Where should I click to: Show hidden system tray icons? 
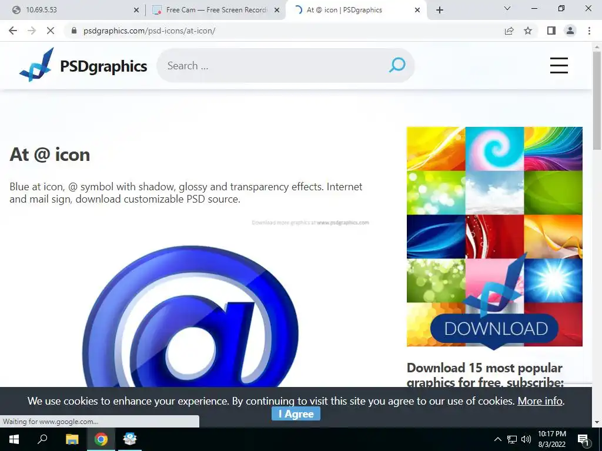pyautogui.click(x=497, y=439)
